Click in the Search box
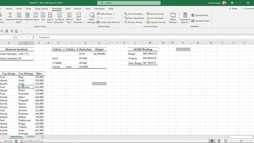The width and height of the screenshot is (254, 143). [129, 3]
